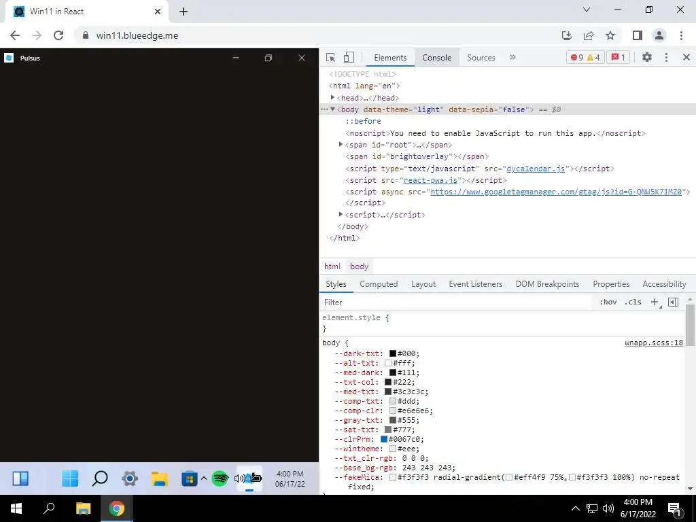Toggle :hov element state panel
Image resolution: width=696 pixels, height=522 pixels.
point(608,302)
